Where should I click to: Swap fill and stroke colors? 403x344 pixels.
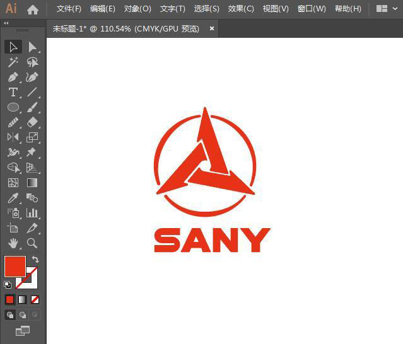35,260
